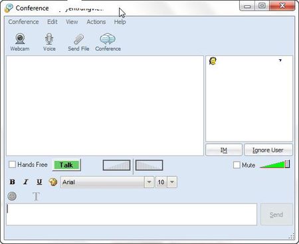Open the text color palette

(52, 182)
